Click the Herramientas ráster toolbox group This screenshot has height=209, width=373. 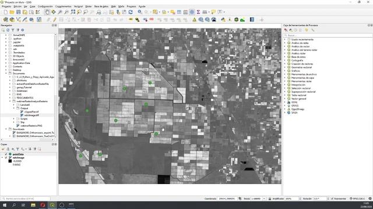[301, 81]
